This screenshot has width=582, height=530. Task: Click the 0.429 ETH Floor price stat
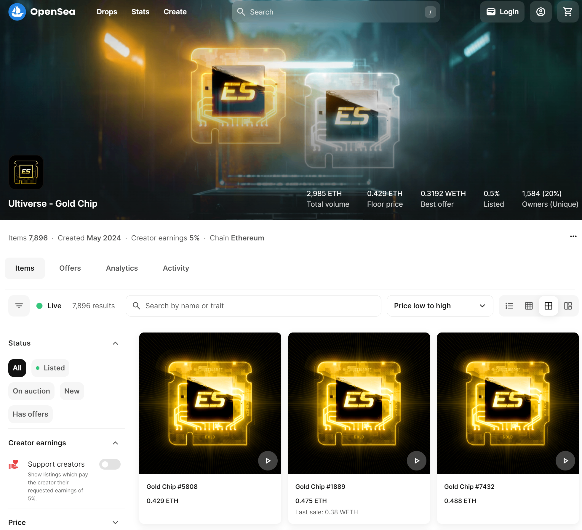385,199
